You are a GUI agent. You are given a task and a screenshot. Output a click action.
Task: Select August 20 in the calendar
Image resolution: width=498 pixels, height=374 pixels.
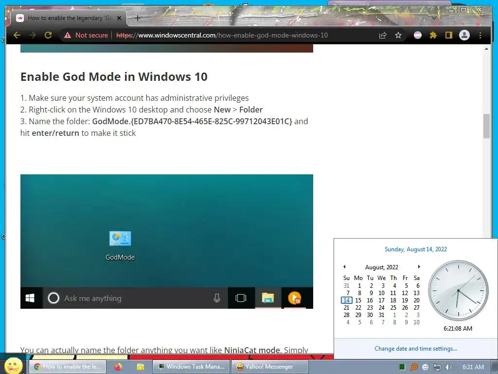(416, 300)
